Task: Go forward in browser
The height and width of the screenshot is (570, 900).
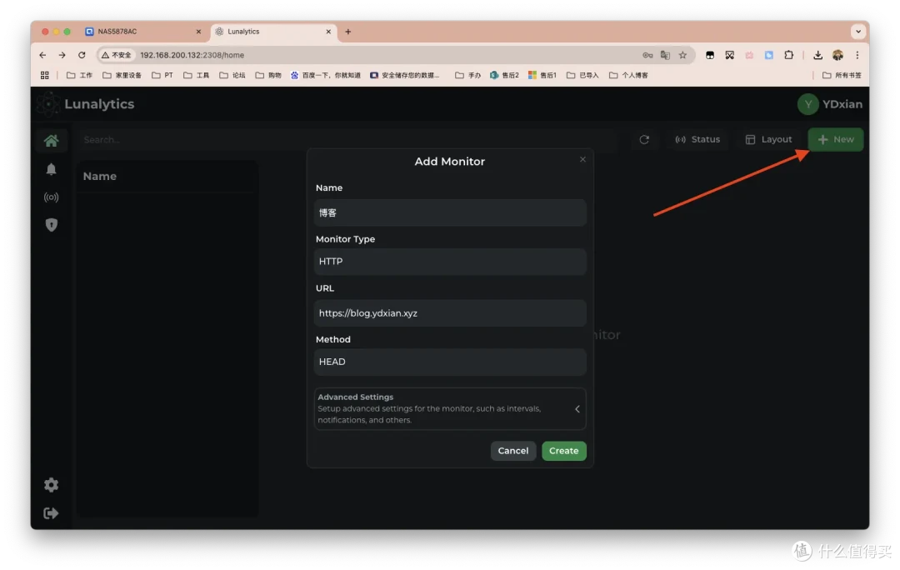Action: click(62, 55)
